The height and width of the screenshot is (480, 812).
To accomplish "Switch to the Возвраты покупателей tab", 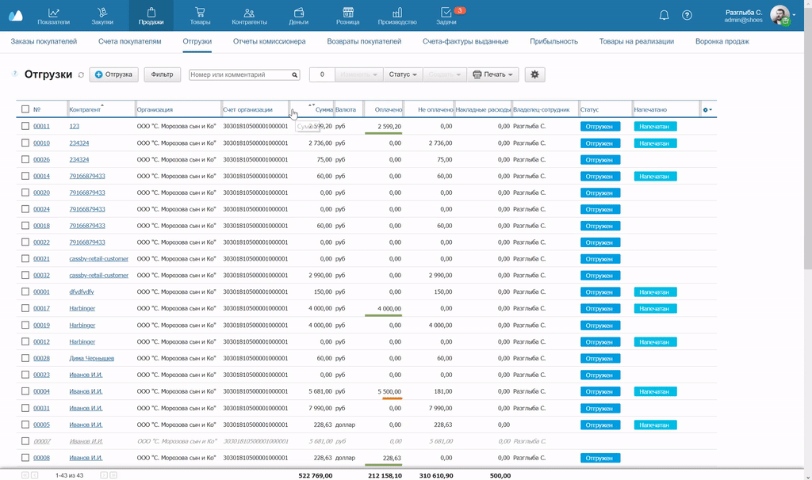I will (x=364, y=41).
